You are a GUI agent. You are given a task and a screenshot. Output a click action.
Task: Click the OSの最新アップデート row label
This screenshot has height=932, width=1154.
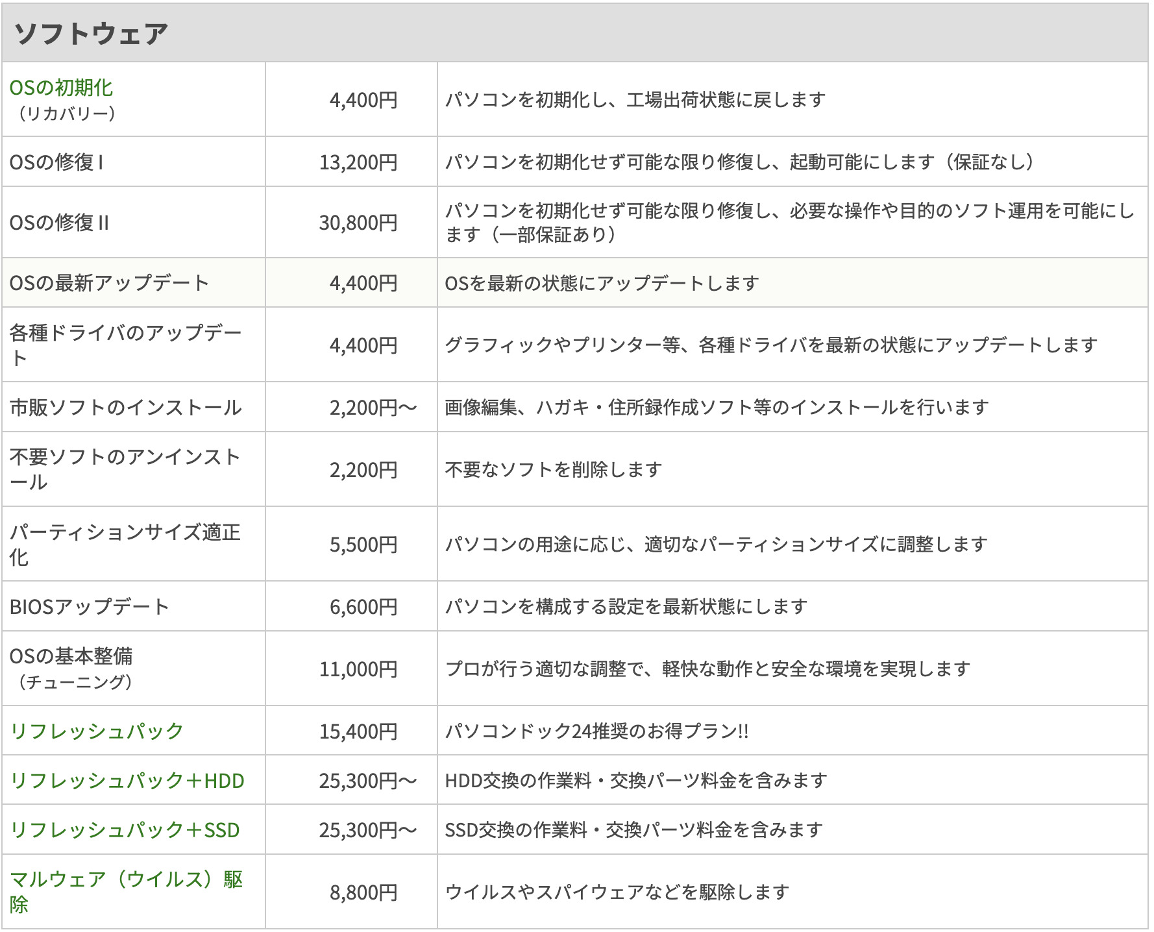coord(109,283)
